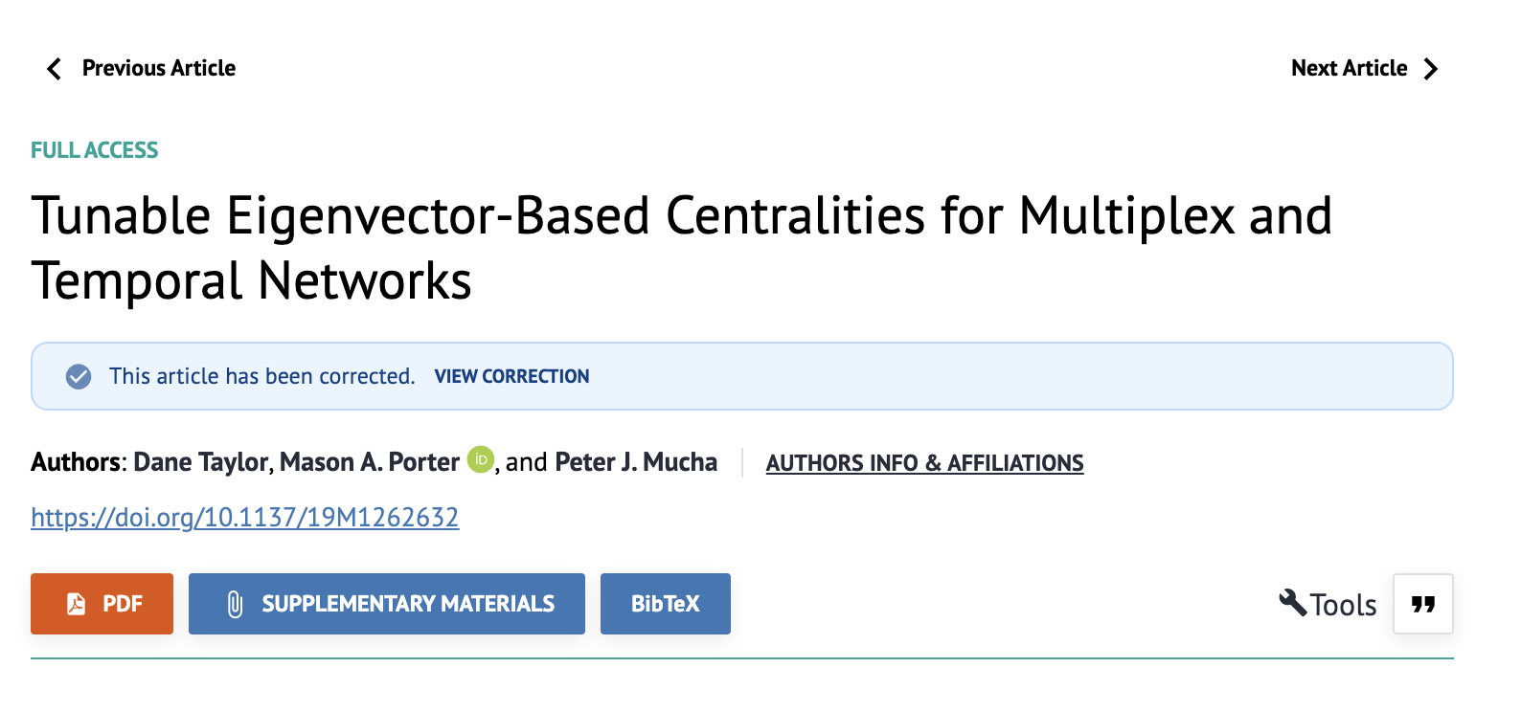Select author name Mason A. Porter
This screenshot has width=1521, height=712.
tap(370, 462)
